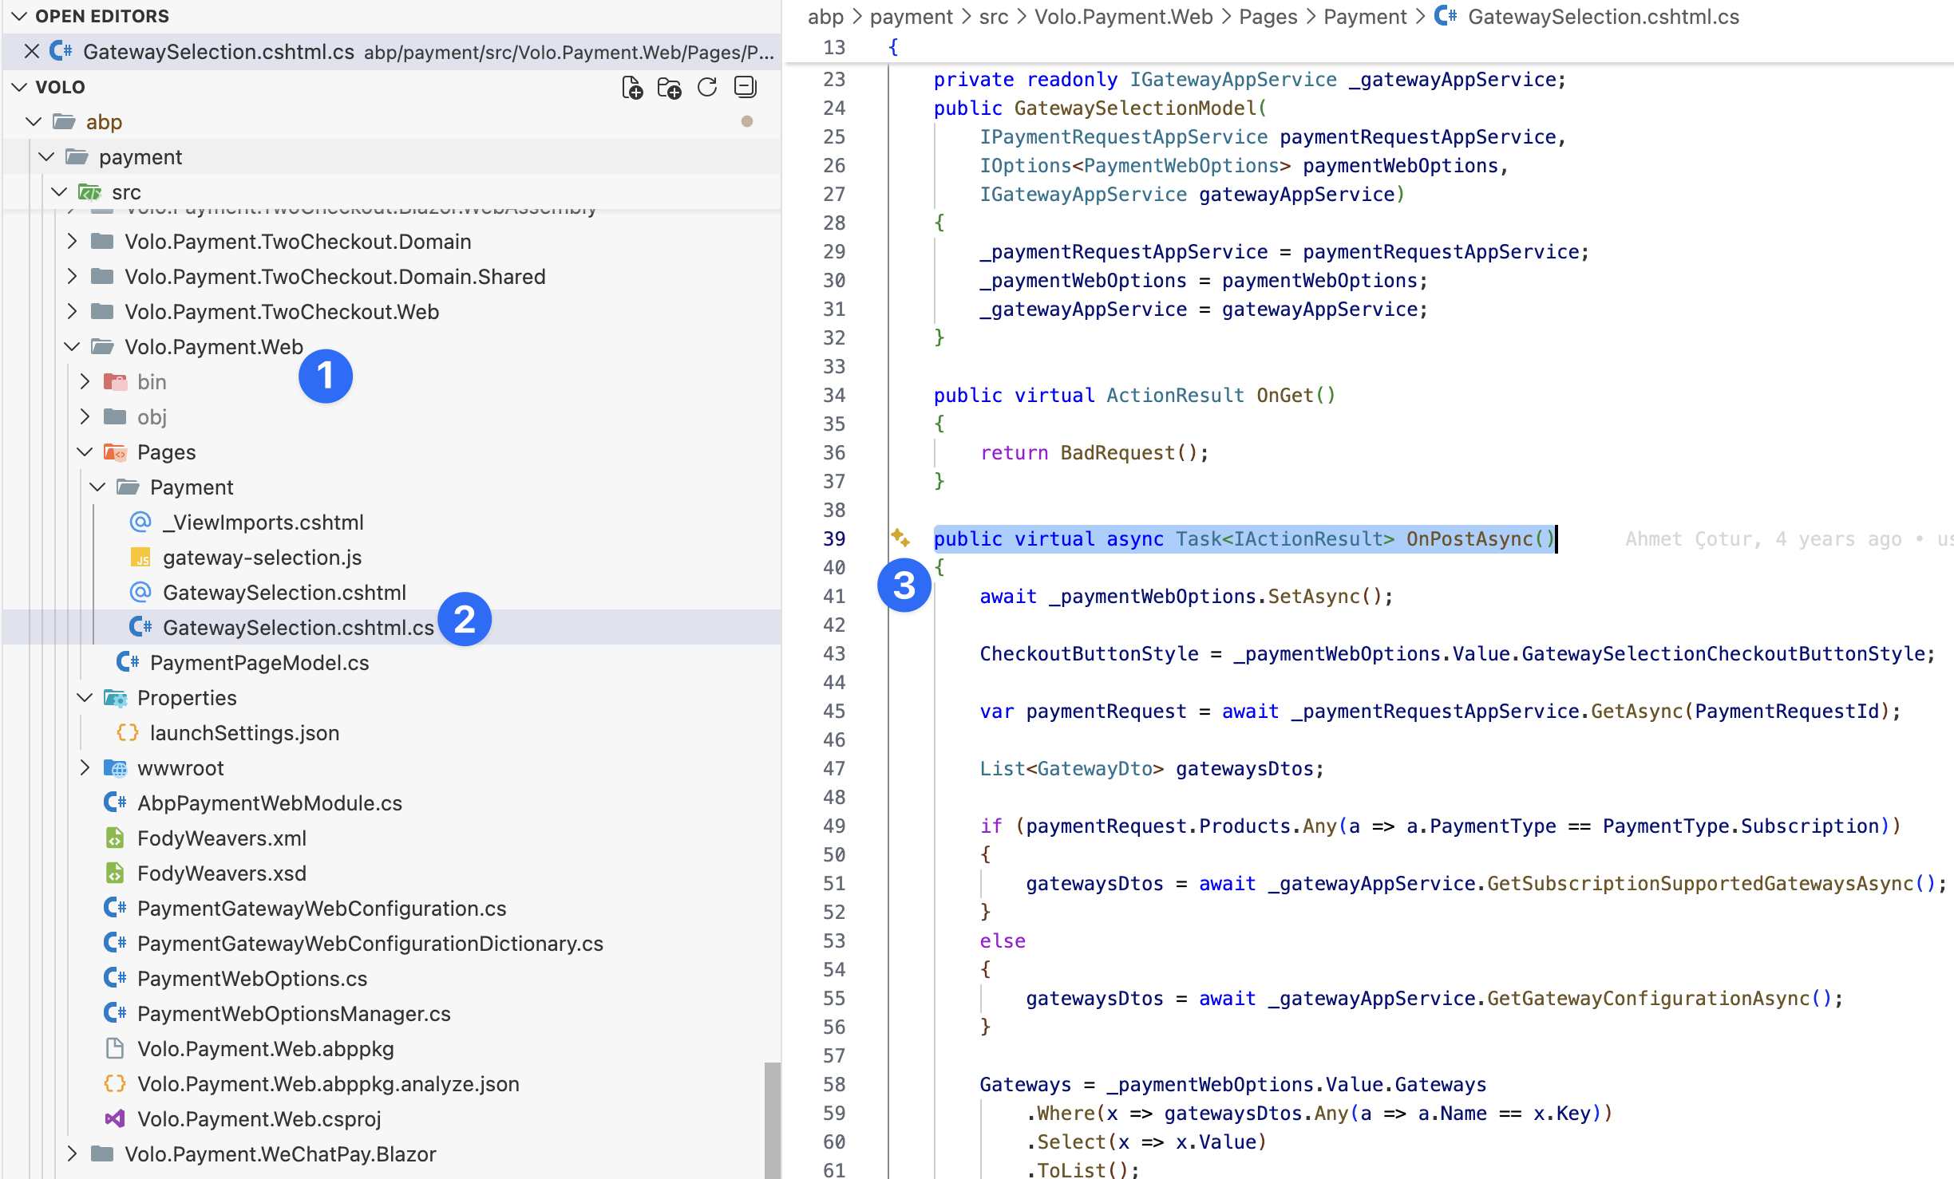Open GatewaySelection.cshtml in the tree
1954x1179 pixels.
(284, 593)
